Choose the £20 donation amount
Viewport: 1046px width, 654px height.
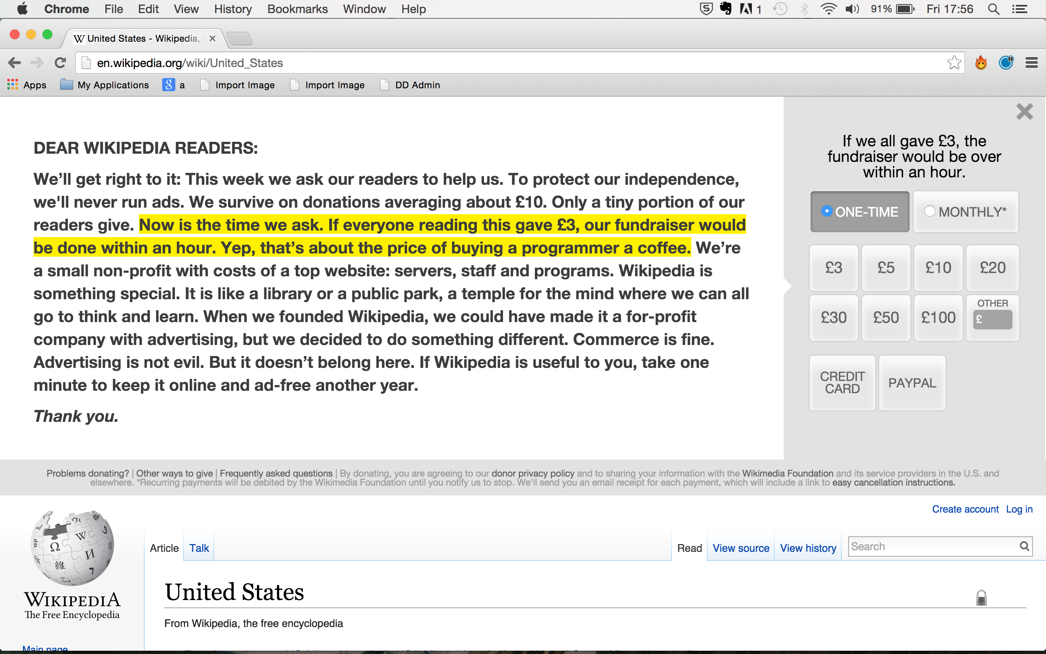point(993,268)
